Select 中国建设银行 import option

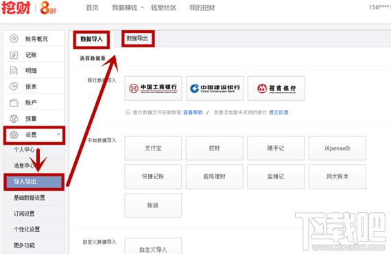[215, 89]
